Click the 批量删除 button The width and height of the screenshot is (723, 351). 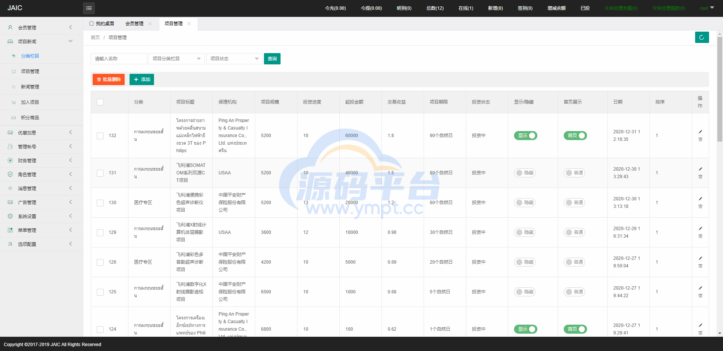click(108, 79)
